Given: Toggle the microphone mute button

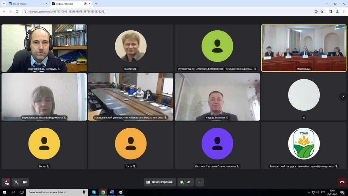Looking at the screenshot, I should [16, 182].
